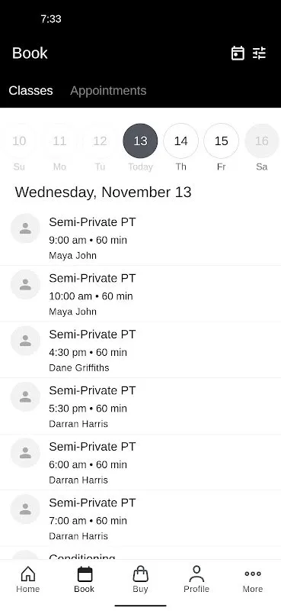Open the filter sliders icon
This screenshot has width=281, height=611.
[x=259, y=53]
